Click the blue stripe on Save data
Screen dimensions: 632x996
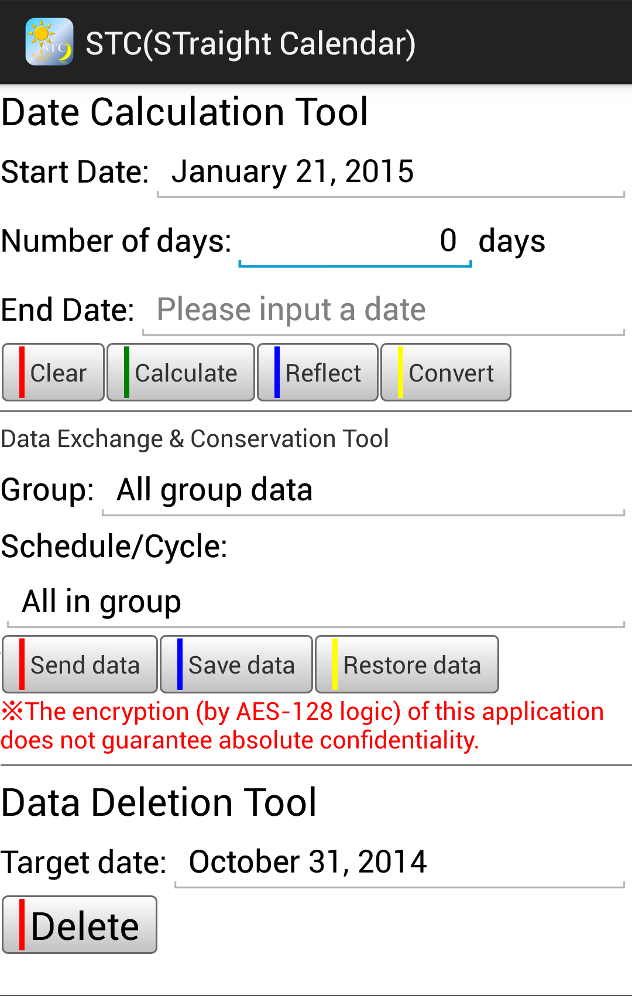tap(180, 665)
